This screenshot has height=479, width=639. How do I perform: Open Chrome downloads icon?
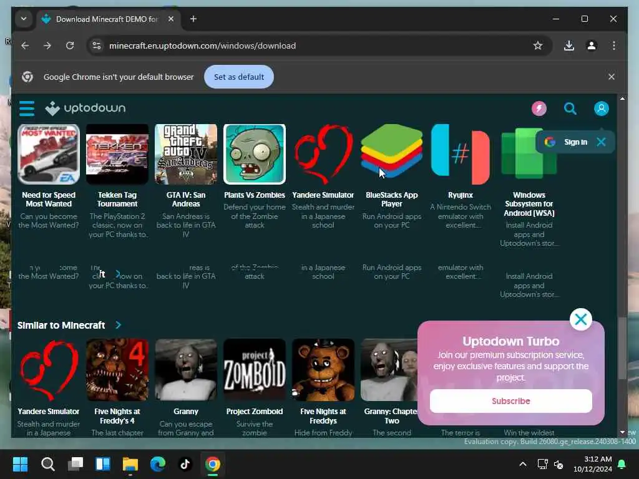pyautogui.click(x=569, y=46)
